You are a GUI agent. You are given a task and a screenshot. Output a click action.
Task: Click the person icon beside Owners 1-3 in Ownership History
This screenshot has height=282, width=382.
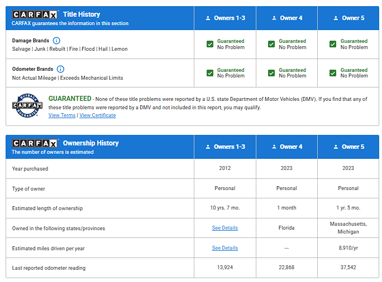click(208, 147)
